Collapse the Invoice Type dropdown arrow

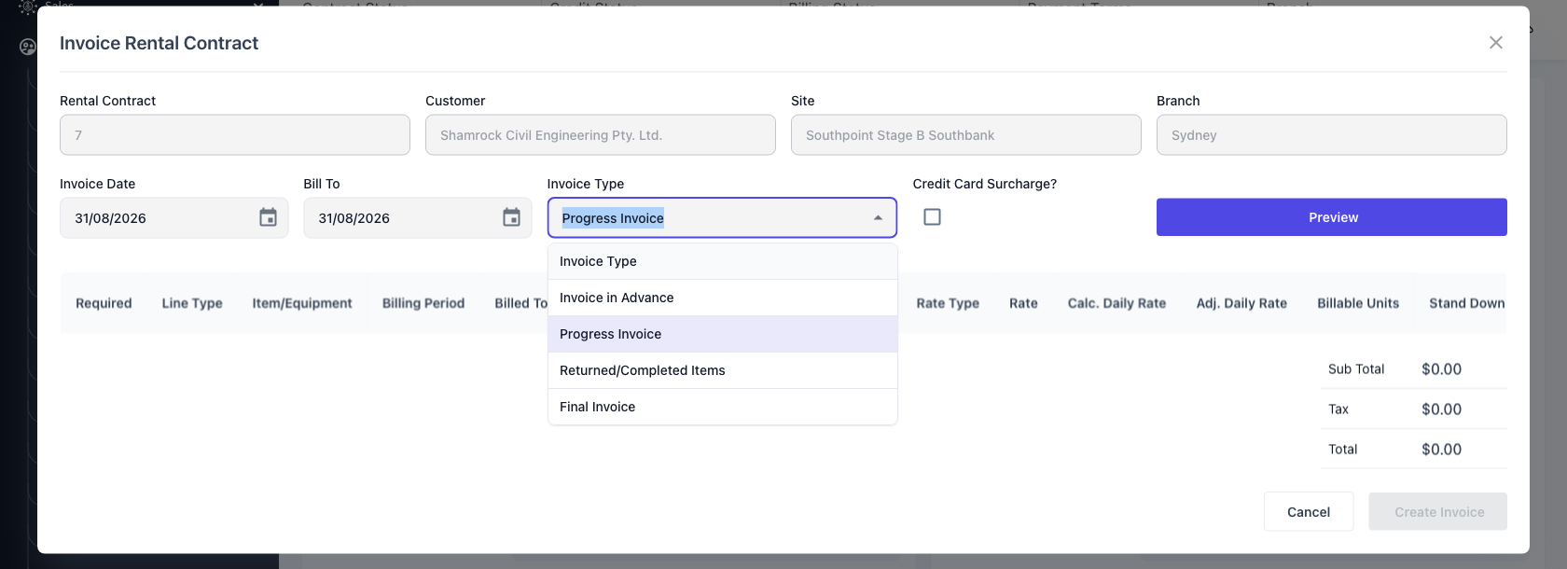(878, 218)
